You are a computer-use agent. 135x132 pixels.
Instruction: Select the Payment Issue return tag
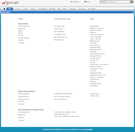(x=95, y=94)
